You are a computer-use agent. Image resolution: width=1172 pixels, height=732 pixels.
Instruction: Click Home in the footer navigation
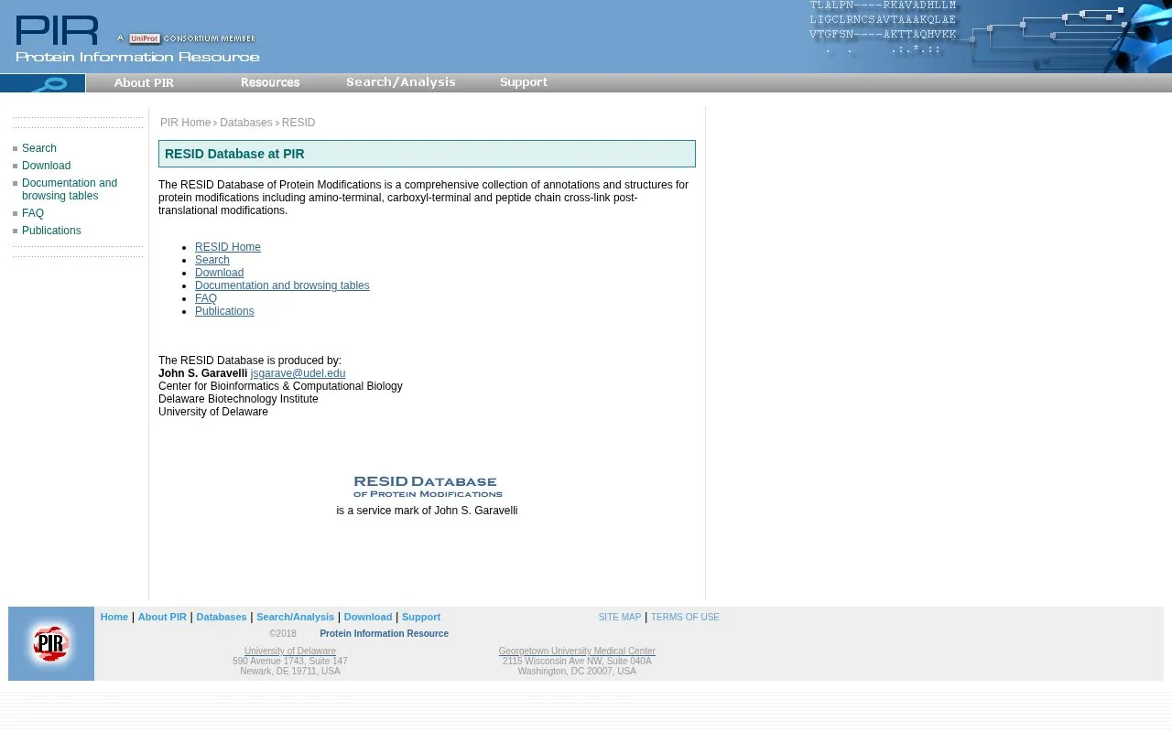coord(114,617)
